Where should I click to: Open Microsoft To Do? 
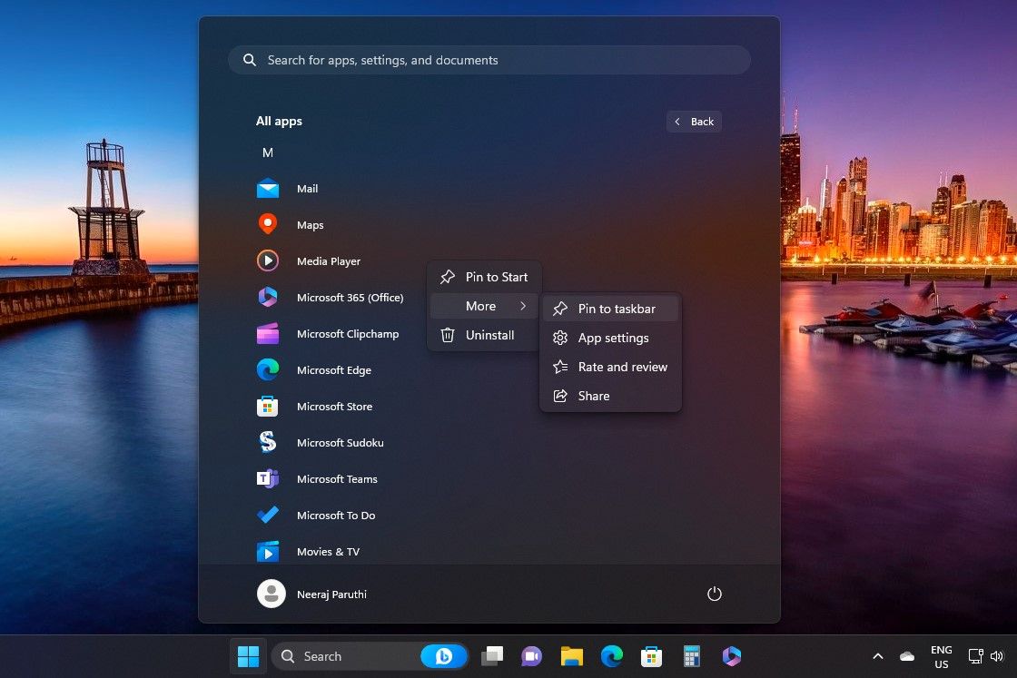(x=336, y=515)
